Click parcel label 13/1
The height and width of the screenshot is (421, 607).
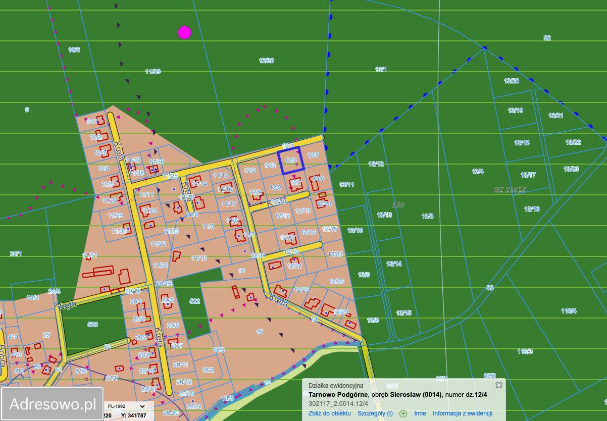[381, 69]
